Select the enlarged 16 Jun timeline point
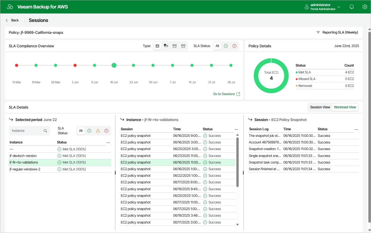371x233 pixels. [114, 65]
